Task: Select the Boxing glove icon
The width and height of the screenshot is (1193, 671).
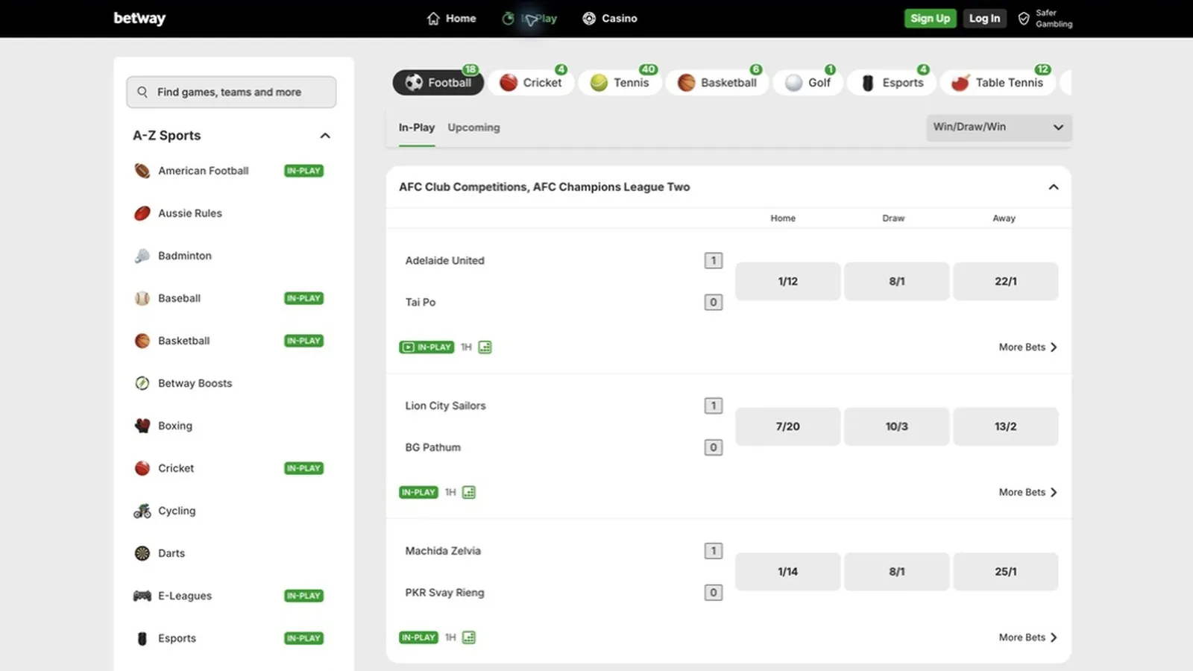Action: click(x=142, y=426)
